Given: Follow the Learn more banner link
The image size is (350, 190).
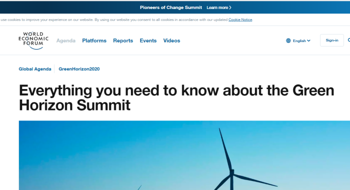Looking at the screenshot, I should point(219,7).
